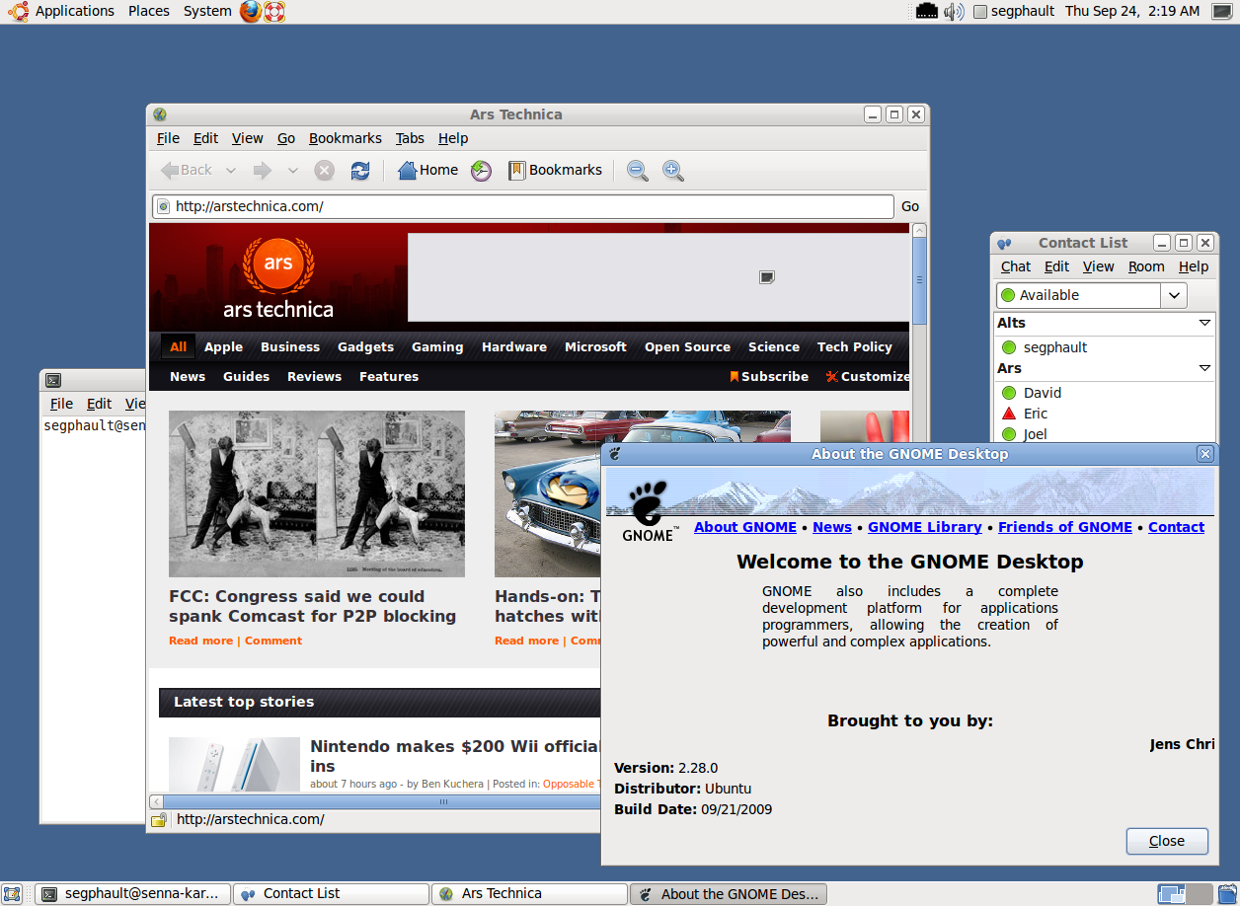Select the Gadgets tab on Ars

point(365,347)
